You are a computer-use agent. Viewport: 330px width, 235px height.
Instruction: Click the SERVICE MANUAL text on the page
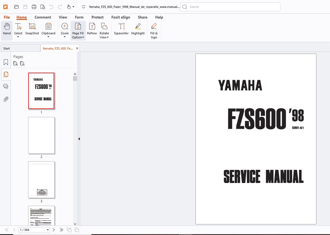[x=264, y=176]
